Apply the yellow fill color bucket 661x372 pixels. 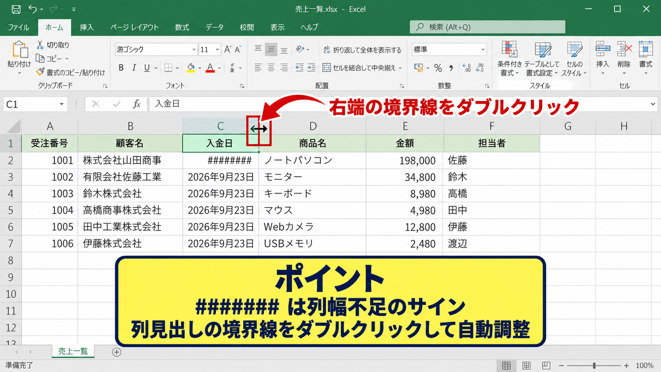coord(191,68)
